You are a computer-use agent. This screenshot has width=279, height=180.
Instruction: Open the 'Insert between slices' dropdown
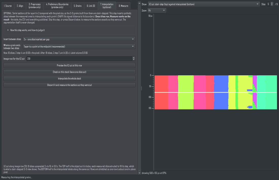(79, 39)
